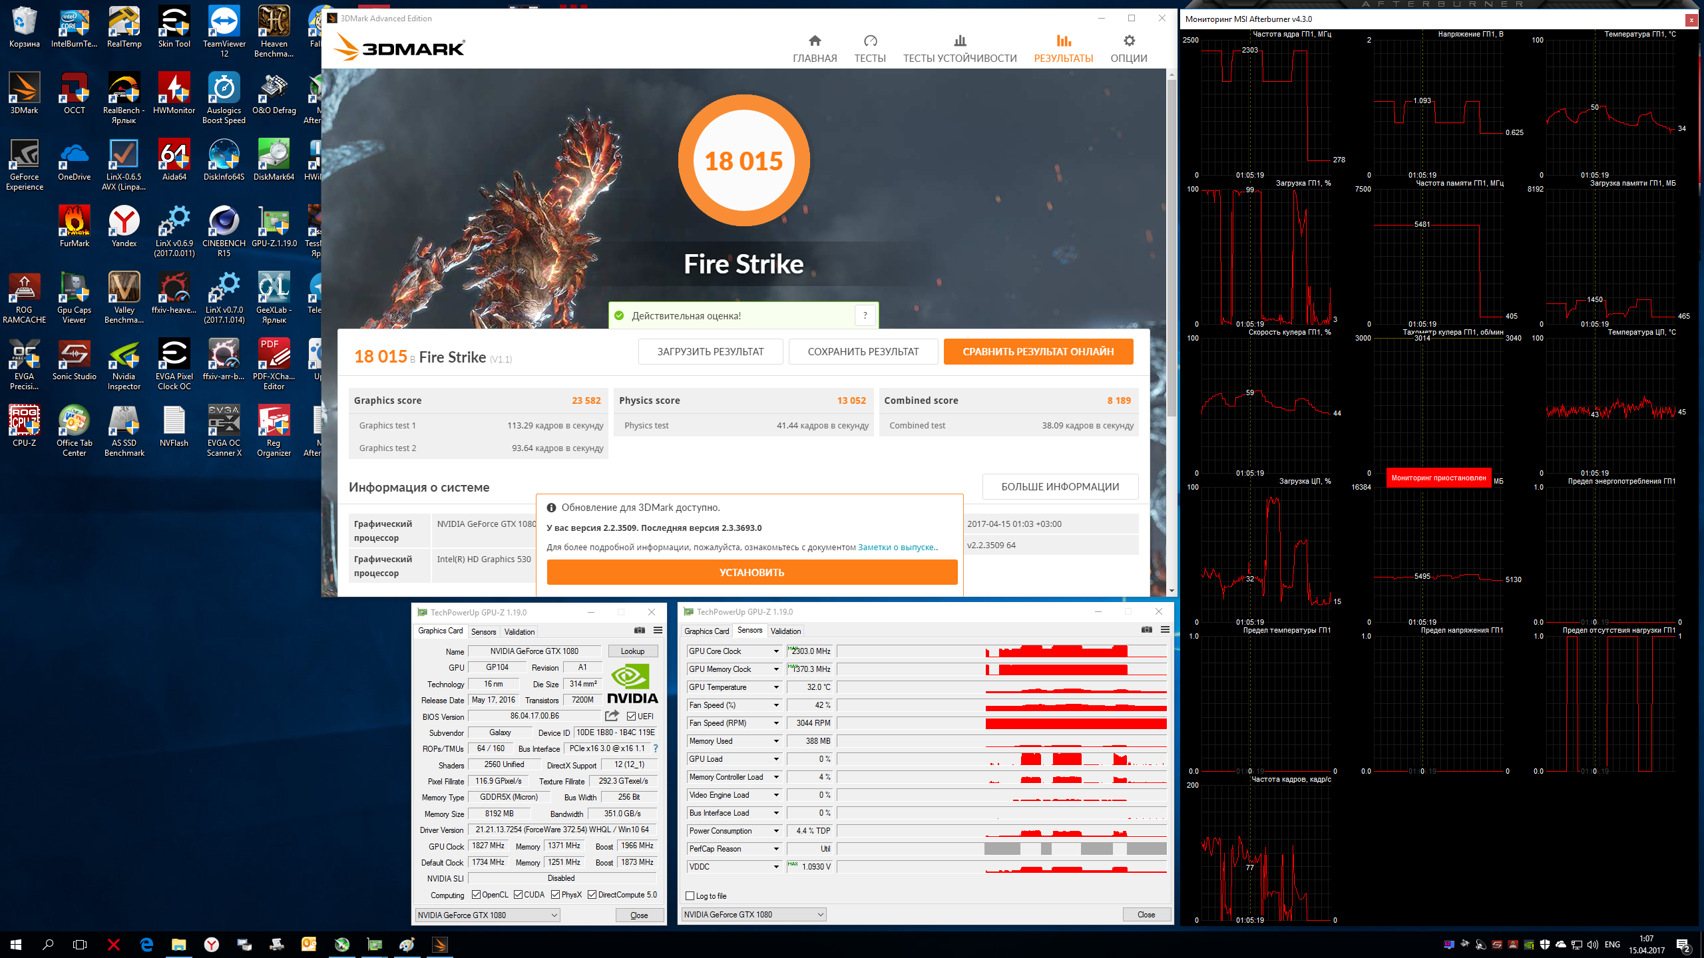
Task: Toggle the PhysX checkbox
Action: coord(555,895)
